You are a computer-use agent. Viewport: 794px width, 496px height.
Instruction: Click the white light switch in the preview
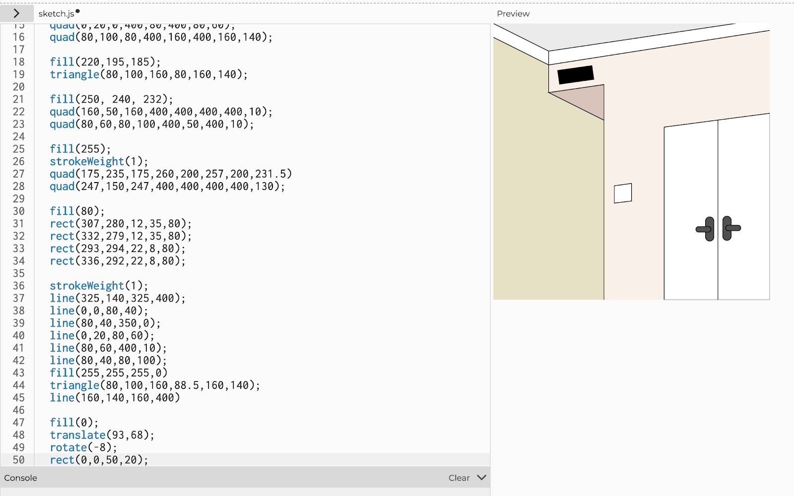click(x=622, y=193)
